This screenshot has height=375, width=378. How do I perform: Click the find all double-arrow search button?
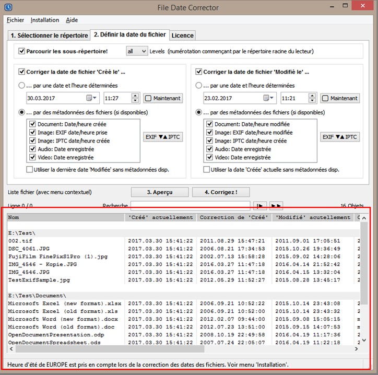[276, 205]
